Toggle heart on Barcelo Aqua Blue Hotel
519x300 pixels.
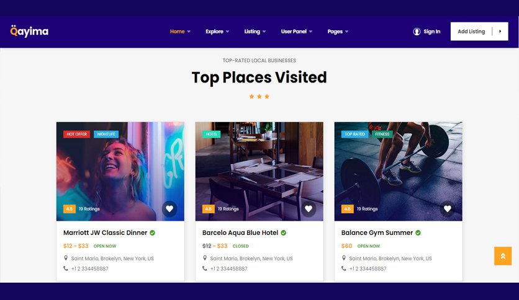(309, 209)
